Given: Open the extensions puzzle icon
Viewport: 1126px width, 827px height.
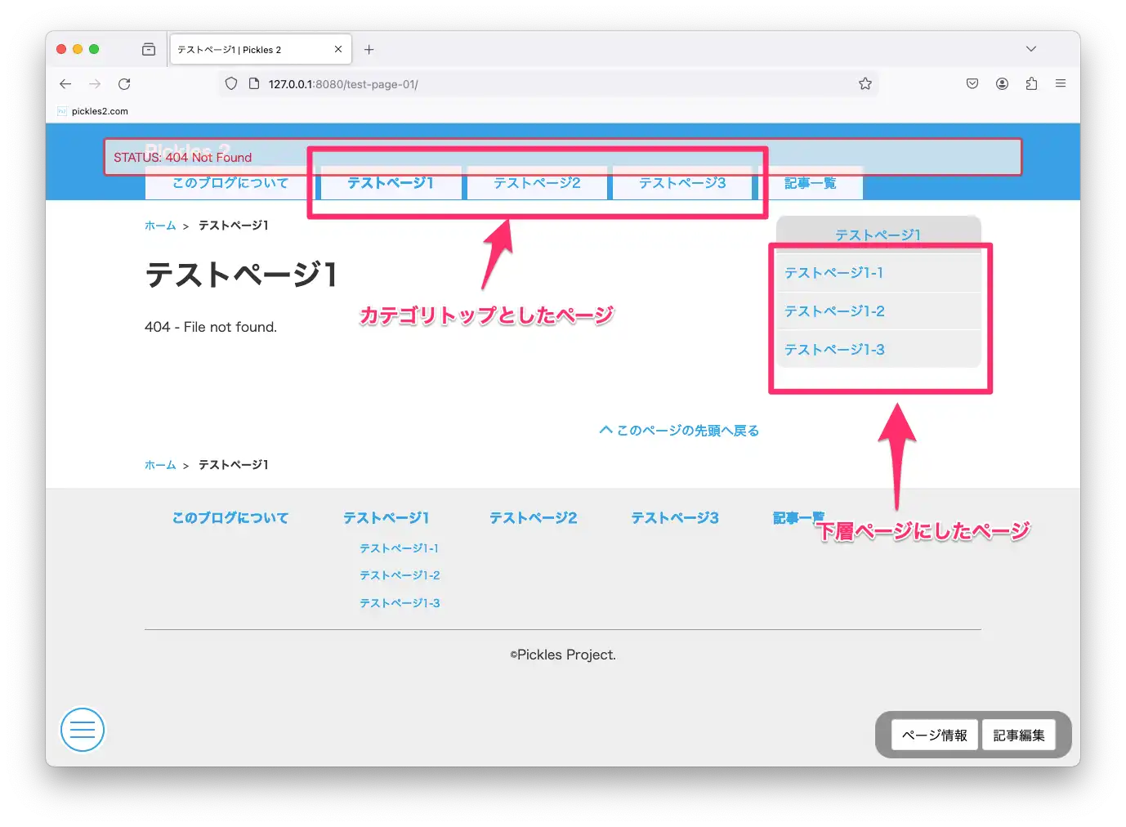Looking at the screenshot, I should coord(1031,83).
